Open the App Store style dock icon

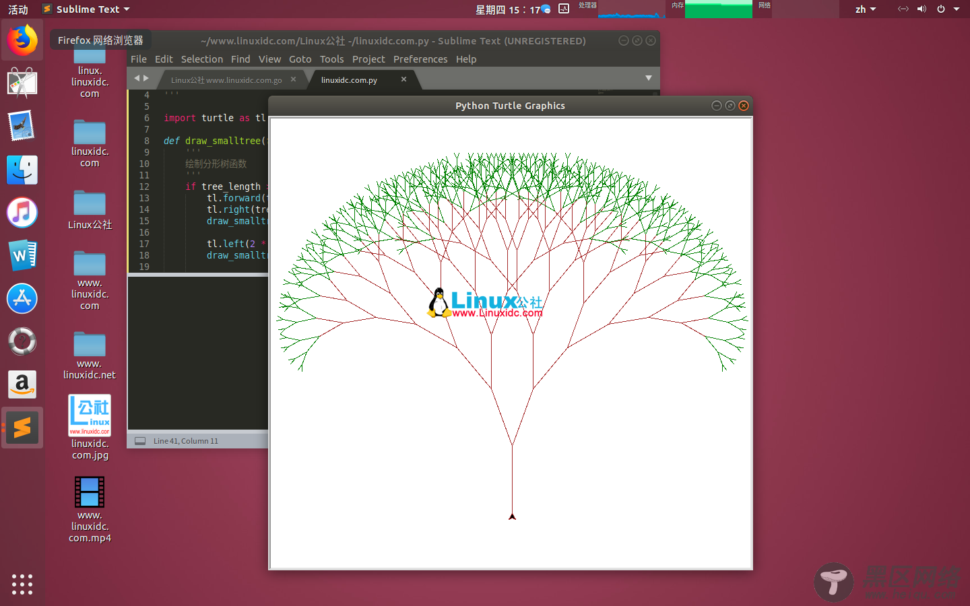pyautogui.click(x=22, y=298)
